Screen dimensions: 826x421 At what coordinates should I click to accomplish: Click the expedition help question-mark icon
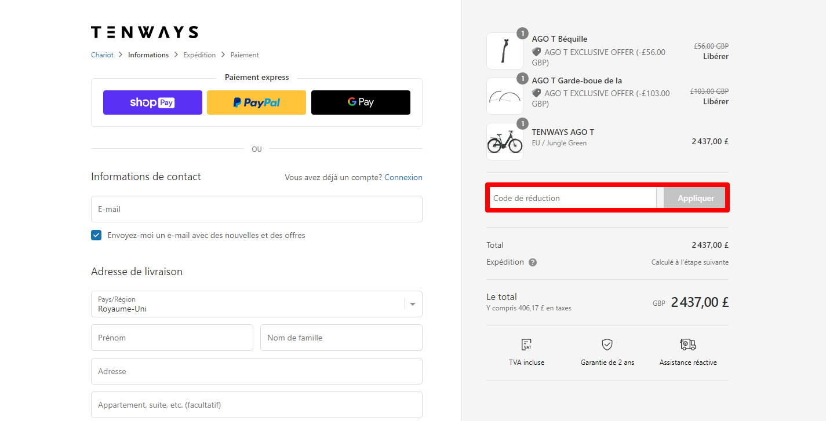pos(533,262)
